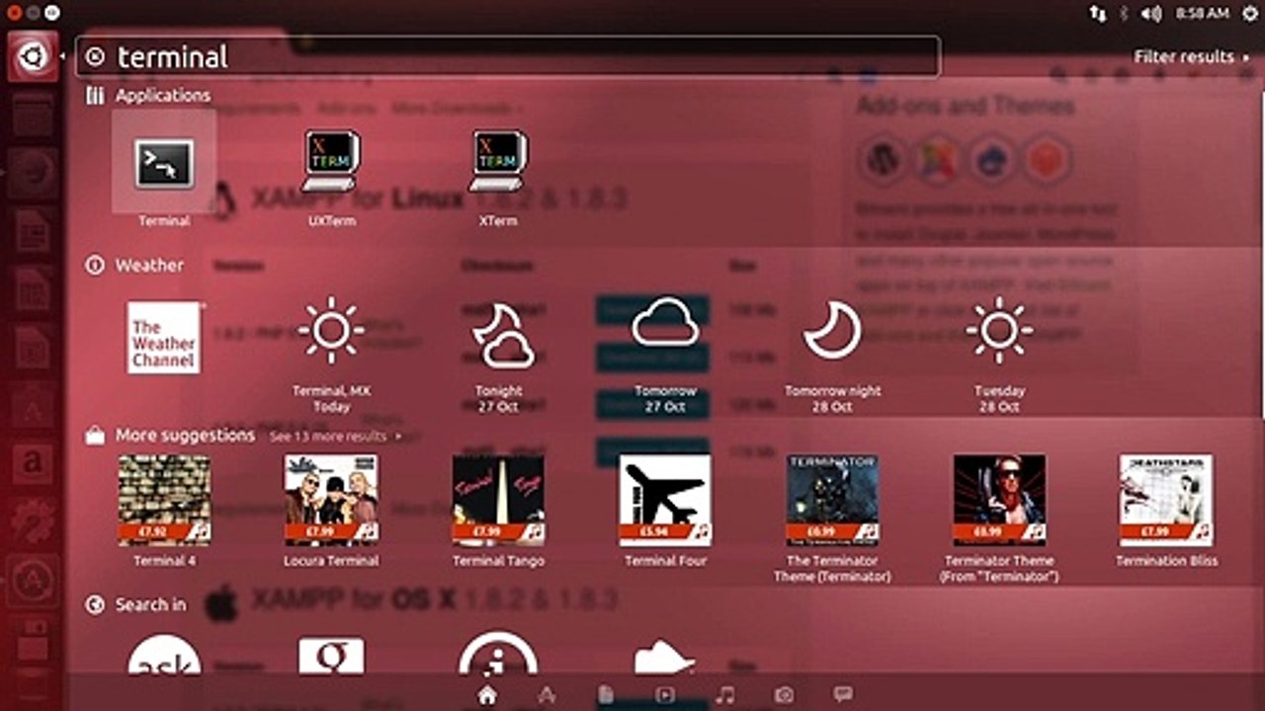Viewport: 1265px width, 711px height.
Task: Expand See 13 more results
Action: click(335, 435)
